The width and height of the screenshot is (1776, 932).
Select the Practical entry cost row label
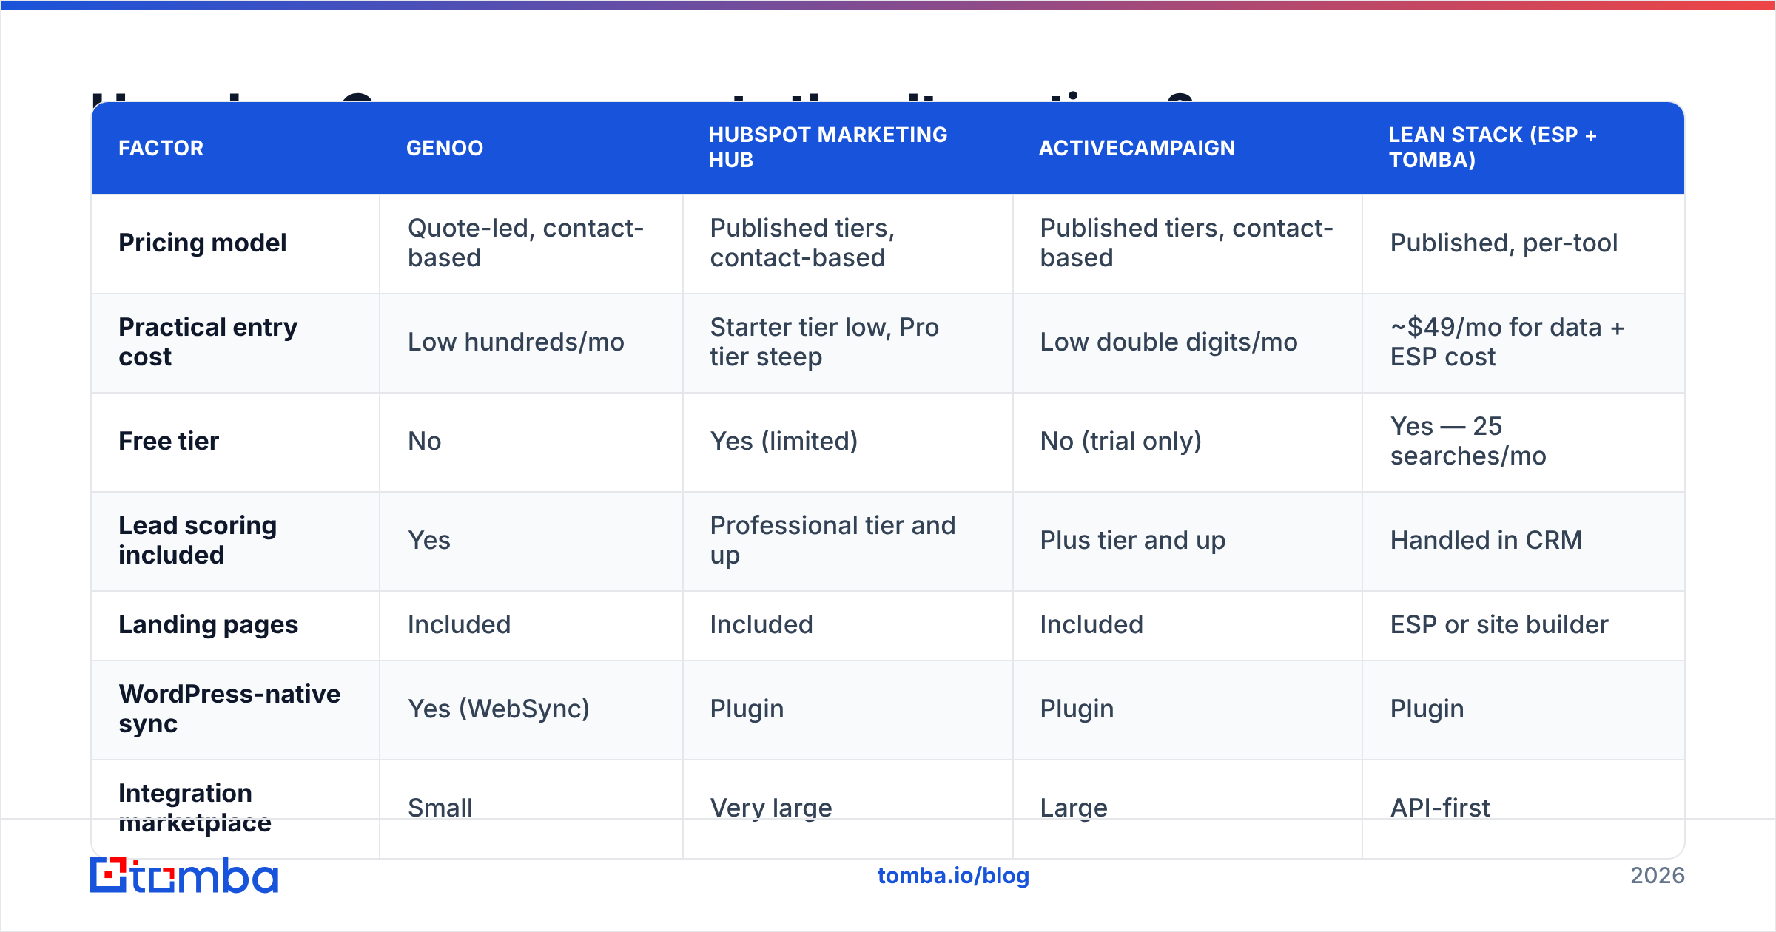[x=208, y=342]
